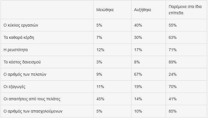Screen dimensions: 208x118
Task: Select the 'Η ρευστότητα' row label
Action: (x=15, y=50)
